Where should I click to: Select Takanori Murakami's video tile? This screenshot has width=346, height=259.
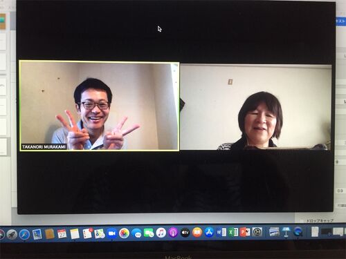tap(99, 106)
